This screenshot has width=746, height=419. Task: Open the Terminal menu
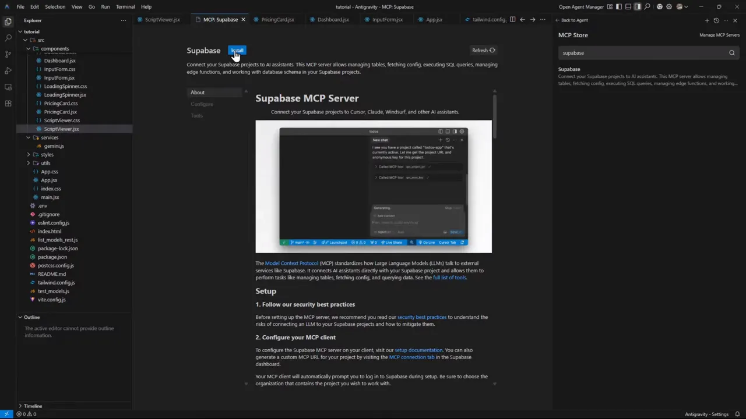125,6
